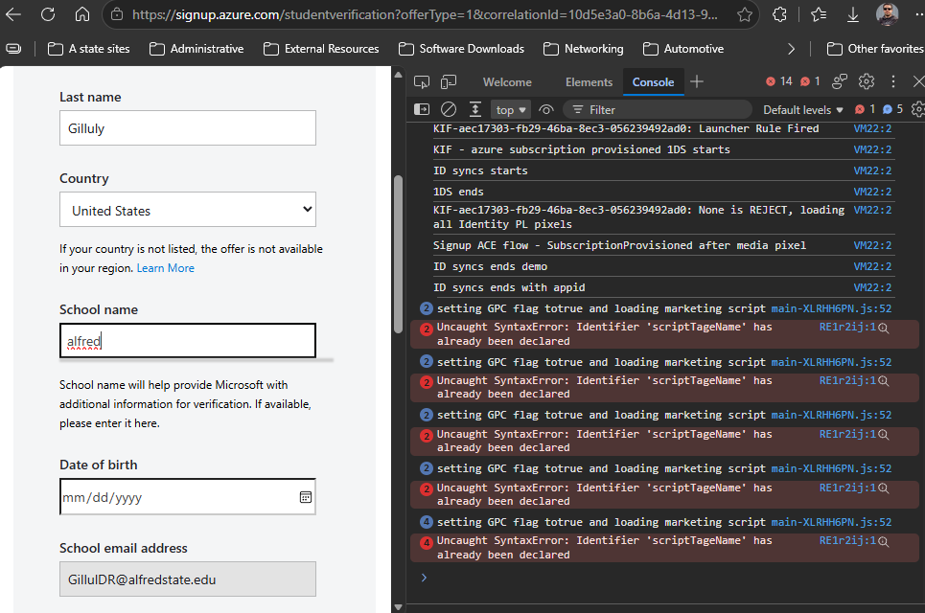Click the browser address bar URL
This screenshot has width=925, height=613.
[425, 14]
